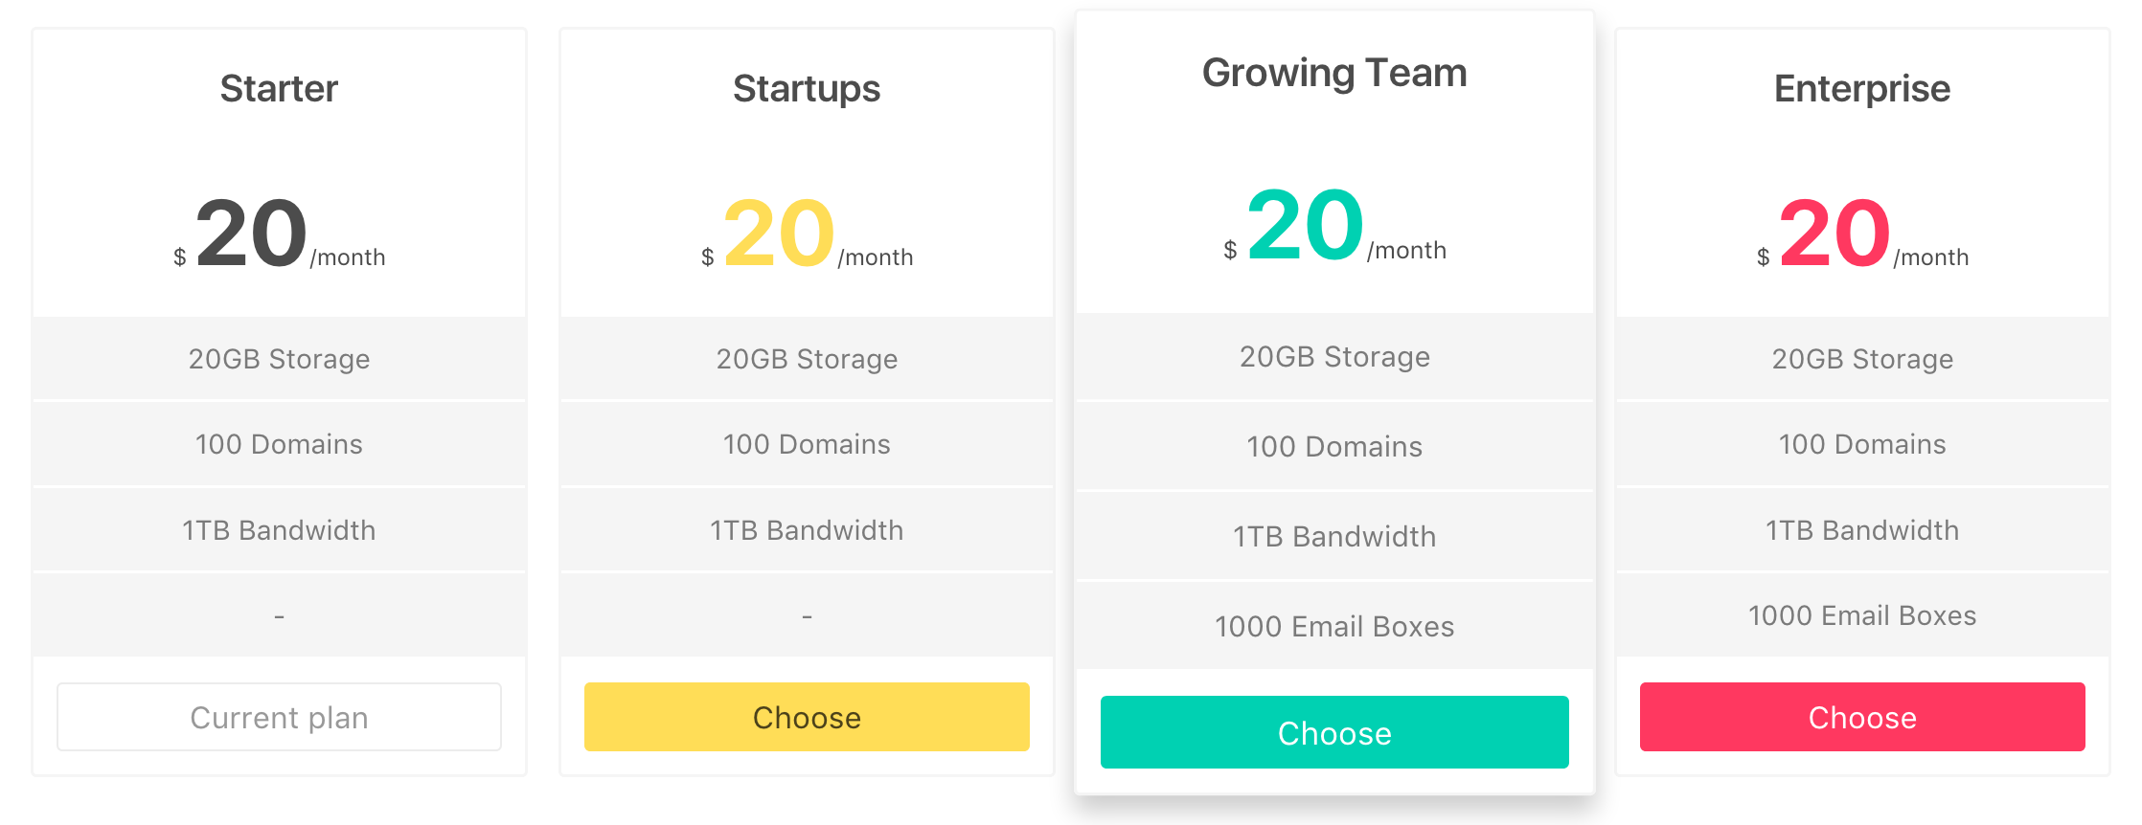The height and width of the screenshot is (825, 2142).
Task: Click the 1000 Email Boxes row under Growing Team
Action: coord(1334,626)
